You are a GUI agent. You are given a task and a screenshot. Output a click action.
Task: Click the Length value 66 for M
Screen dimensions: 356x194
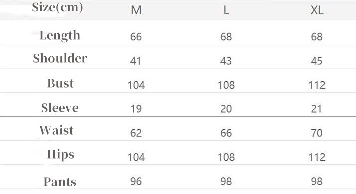coord(136,37)
